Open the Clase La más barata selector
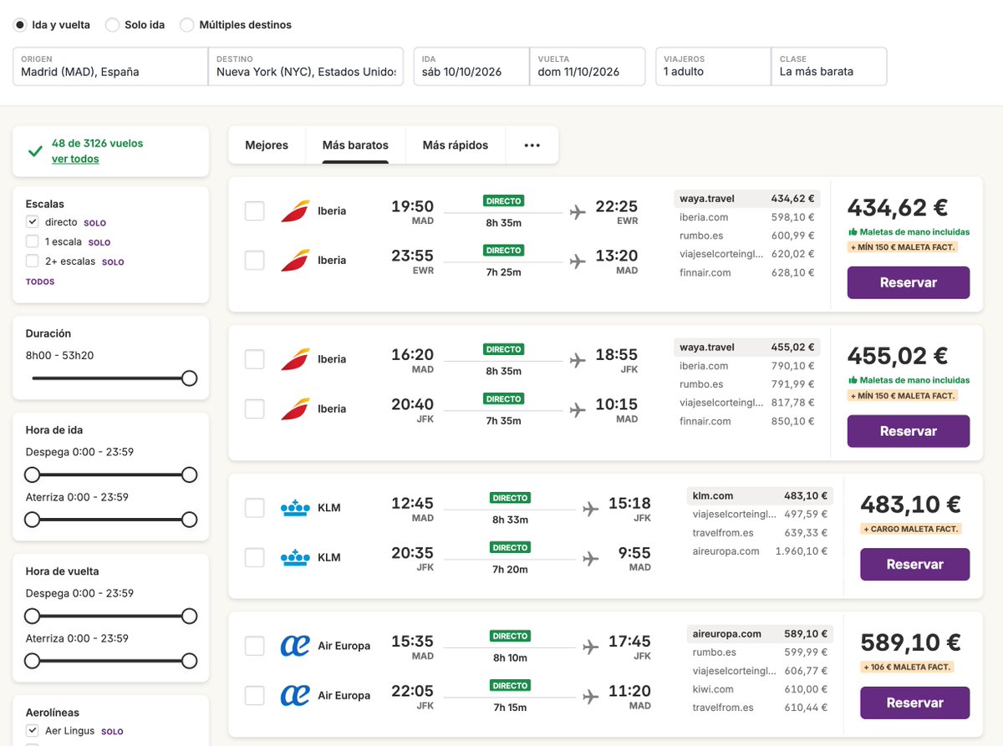The image size is (1003, 746). coord(829,66)
